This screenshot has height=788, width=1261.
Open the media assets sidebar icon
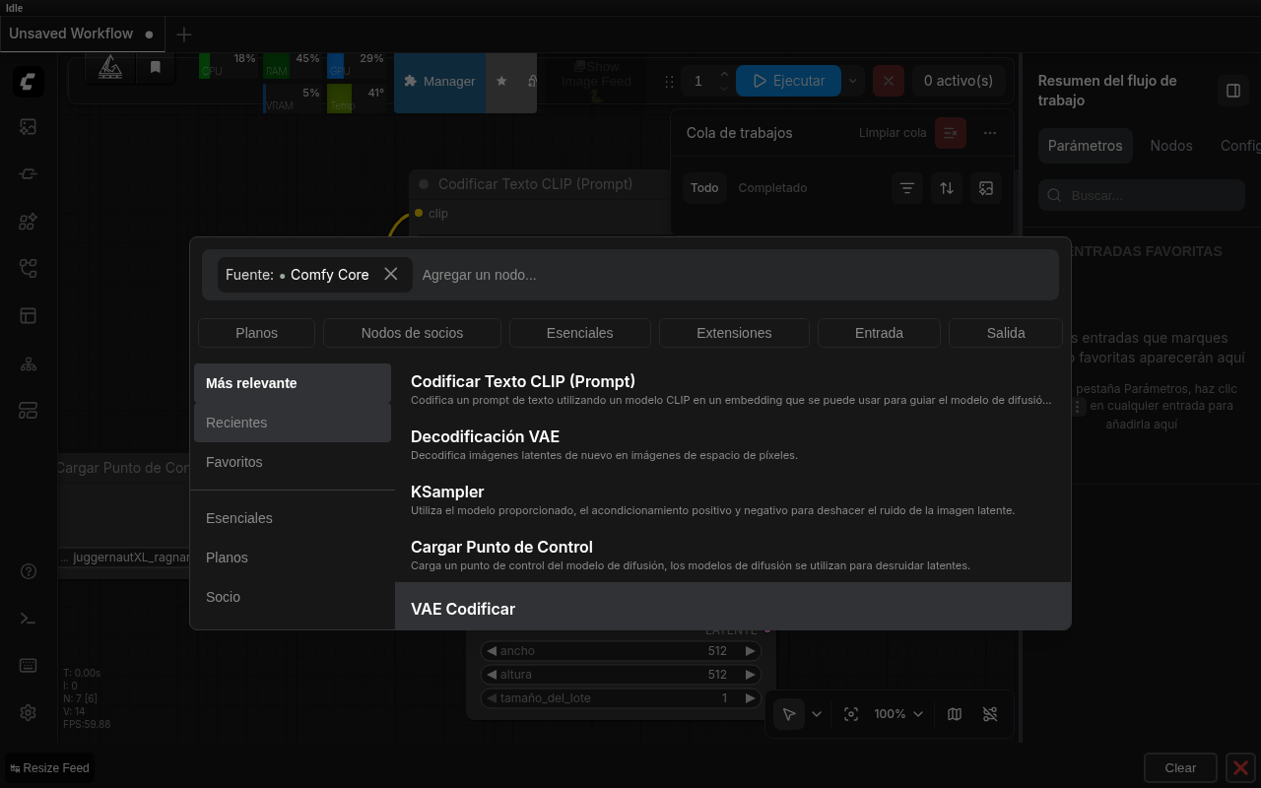coord(29,127)
